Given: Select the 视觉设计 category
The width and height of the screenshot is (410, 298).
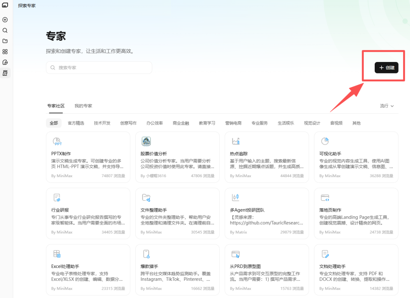Looking at the screenshot, I should coord(312,123).
